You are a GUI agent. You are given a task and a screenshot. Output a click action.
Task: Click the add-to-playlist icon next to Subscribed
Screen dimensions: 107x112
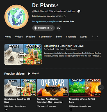59,28
